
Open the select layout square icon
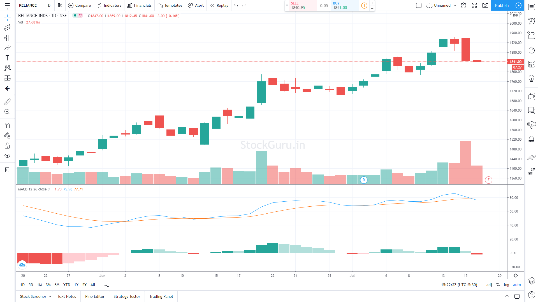[x=419, y=5]
